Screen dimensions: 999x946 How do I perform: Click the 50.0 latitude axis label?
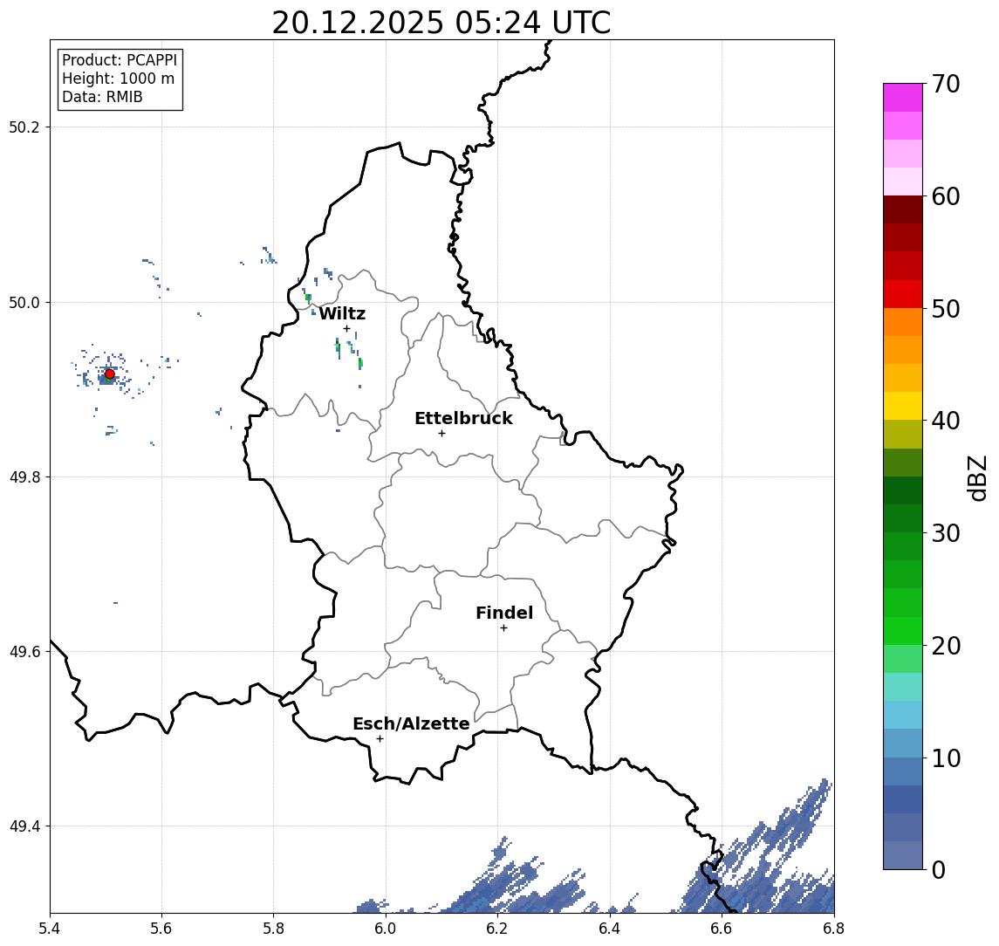pyautogui.click(x=24, y=302)
